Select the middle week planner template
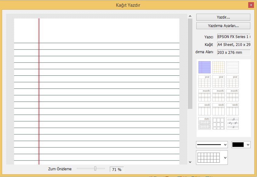 pyautogui.click(x=218, y=109)
